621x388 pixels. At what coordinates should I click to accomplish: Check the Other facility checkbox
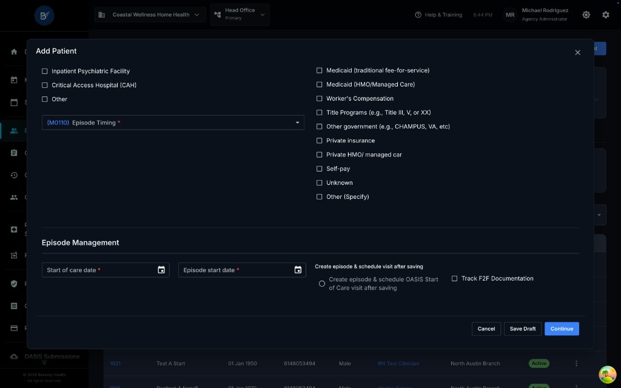pos(45,99)
